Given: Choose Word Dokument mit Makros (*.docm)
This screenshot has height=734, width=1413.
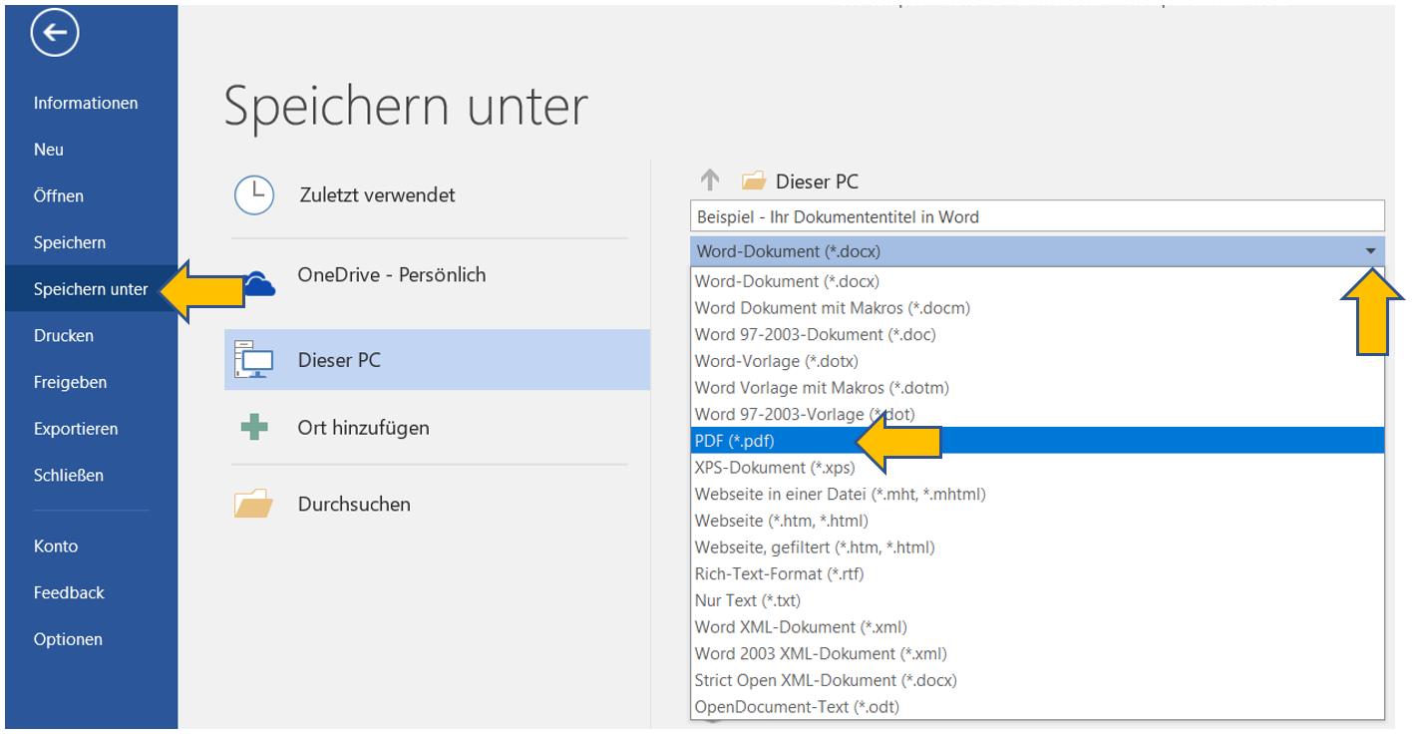Looking at the screenshot, I should (1037, 308).
